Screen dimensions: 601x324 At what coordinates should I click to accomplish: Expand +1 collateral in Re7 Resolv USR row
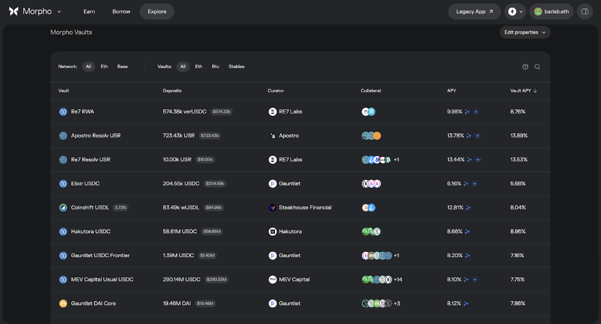pyautogui.click(x=396, y=159)
